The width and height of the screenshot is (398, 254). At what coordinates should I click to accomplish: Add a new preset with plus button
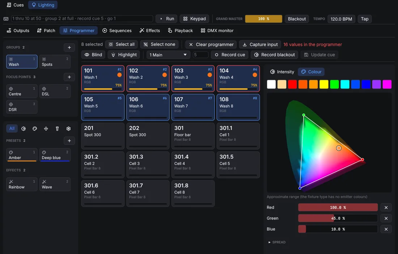[69, 141]
